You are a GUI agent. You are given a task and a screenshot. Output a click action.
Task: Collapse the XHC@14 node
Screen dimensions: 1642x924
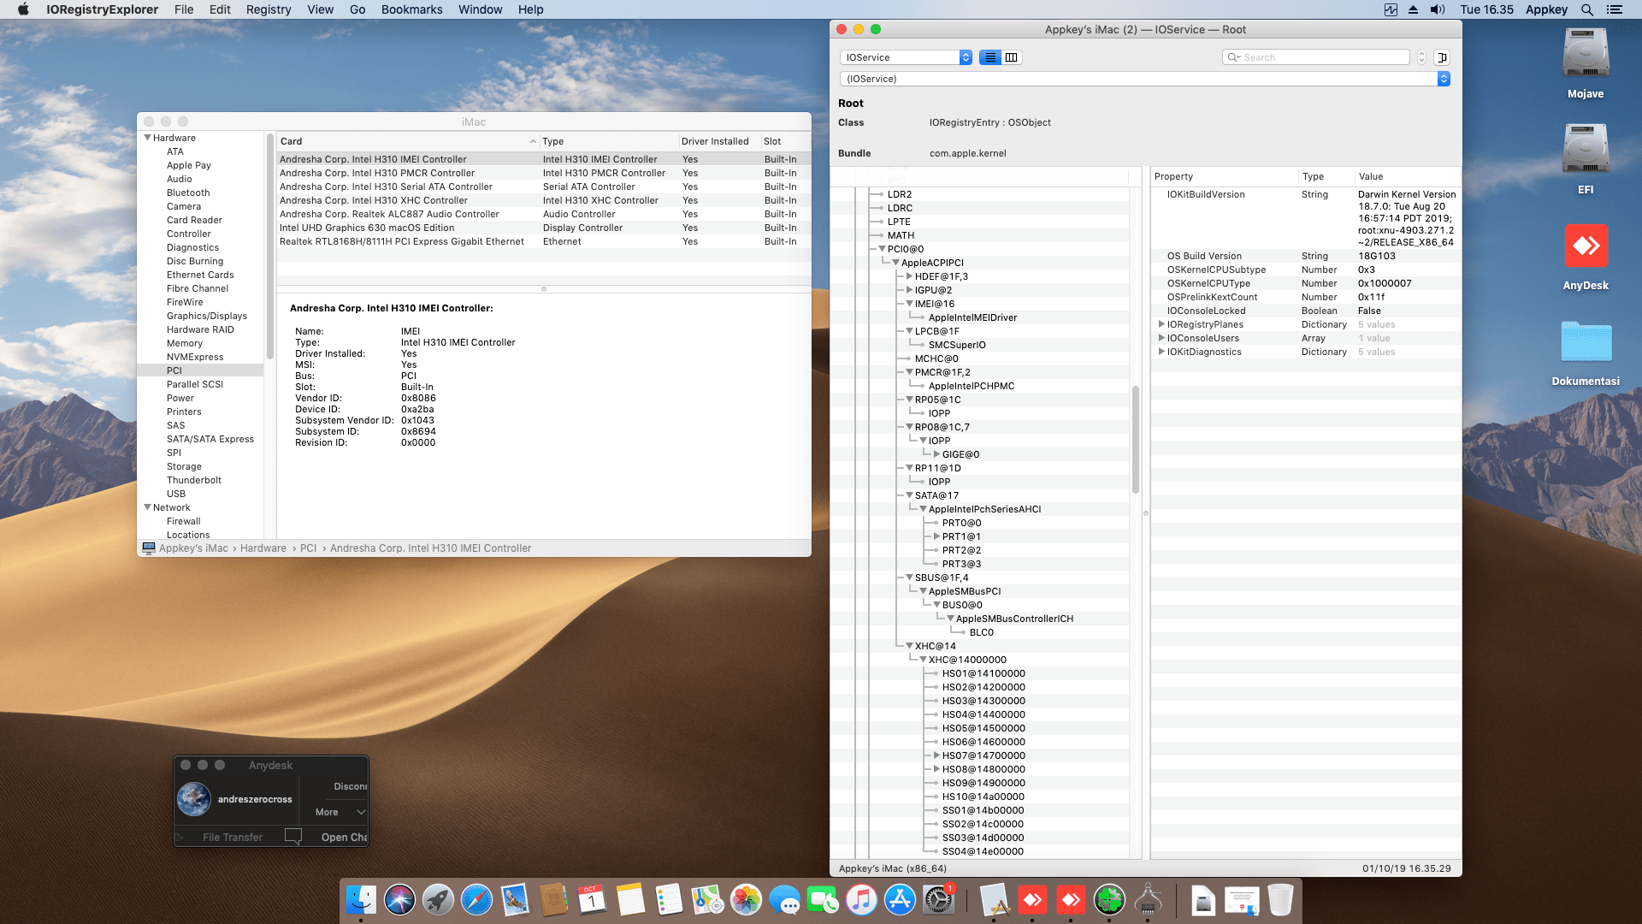[909, 646]
